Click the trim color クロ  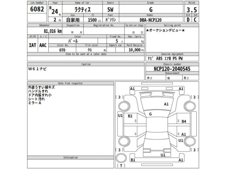pos(89,50)
